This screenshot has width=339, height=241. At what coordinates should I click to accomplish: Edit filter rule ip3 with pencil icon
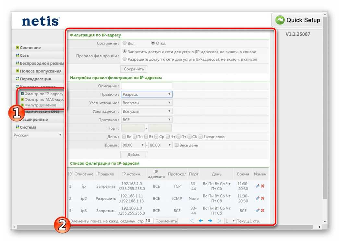click(x=258, y=211)
